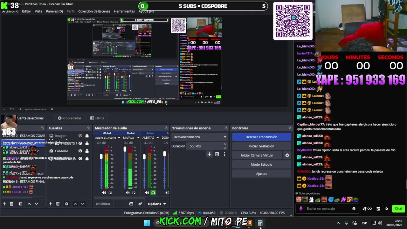Disable monitoring on ALERTAS channel
The width and height of the screenshot is (407, 229).
[153, 192]
